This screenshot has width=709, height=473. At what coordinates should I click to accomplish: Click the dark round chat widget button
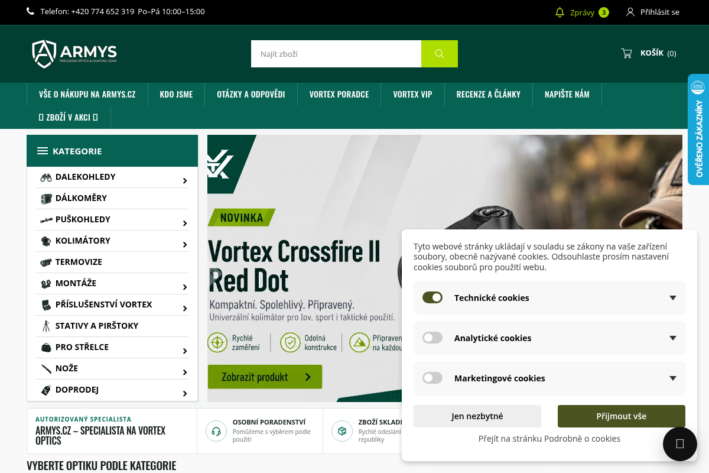tap(680, 443)
